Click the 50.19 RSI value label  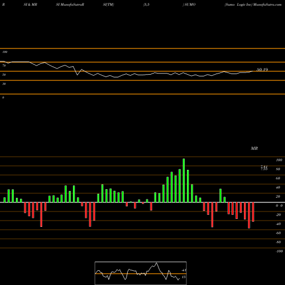tap(262, 70)
